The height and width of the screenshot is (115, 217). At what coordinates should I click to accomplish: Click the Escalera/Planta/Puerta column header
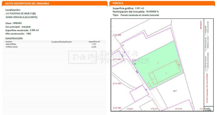tap(61, 42)
